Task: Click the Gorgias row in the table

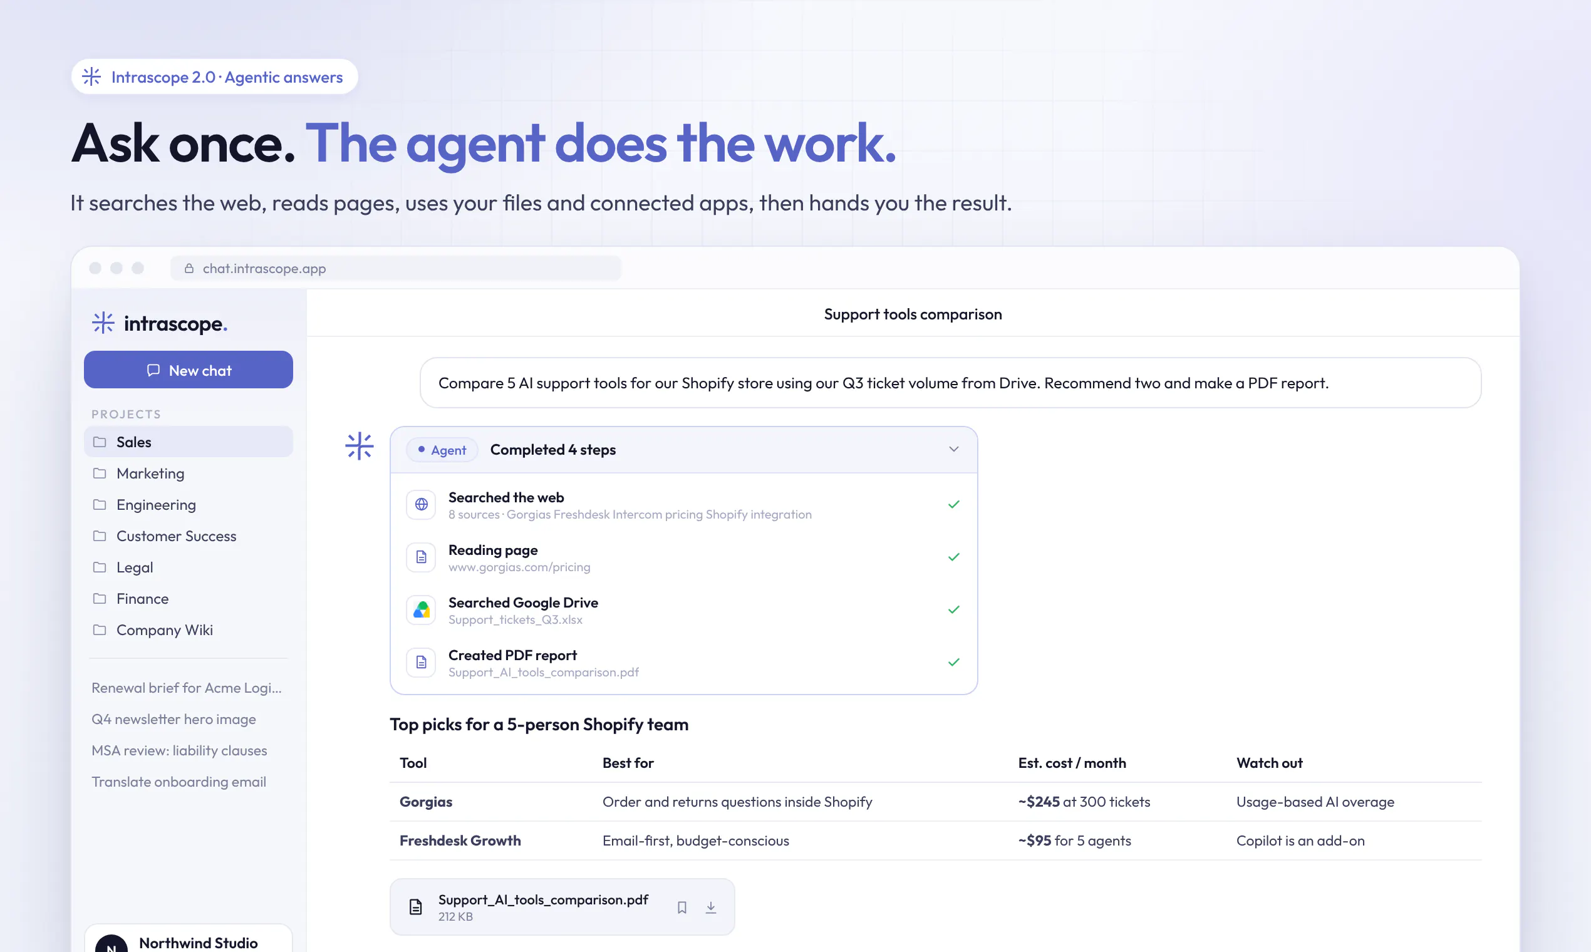Action: pyautogui.click(x=935, y=802)
